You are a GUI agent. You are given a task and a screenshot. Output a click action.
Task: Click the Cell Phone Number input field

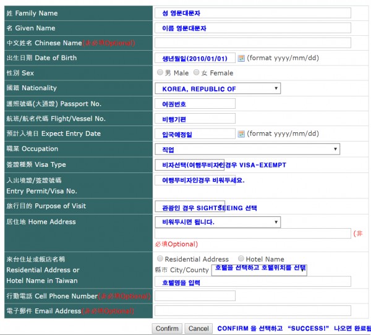195,295
